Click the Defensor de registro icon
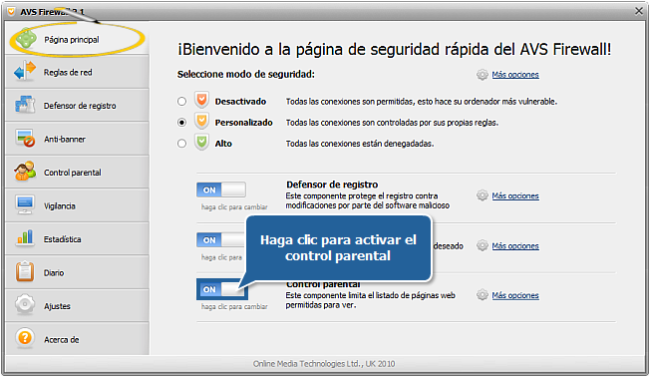Viewport: 650px width, 377px height. [25, 105]
